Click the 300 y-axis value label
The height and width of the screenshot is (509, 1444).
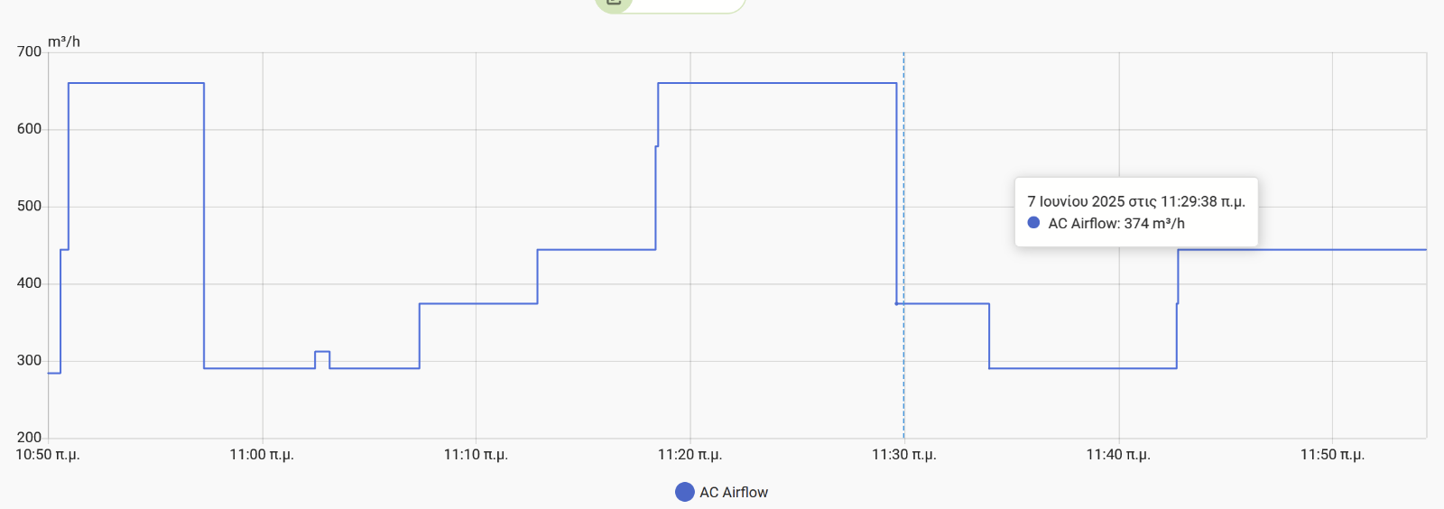29,360
